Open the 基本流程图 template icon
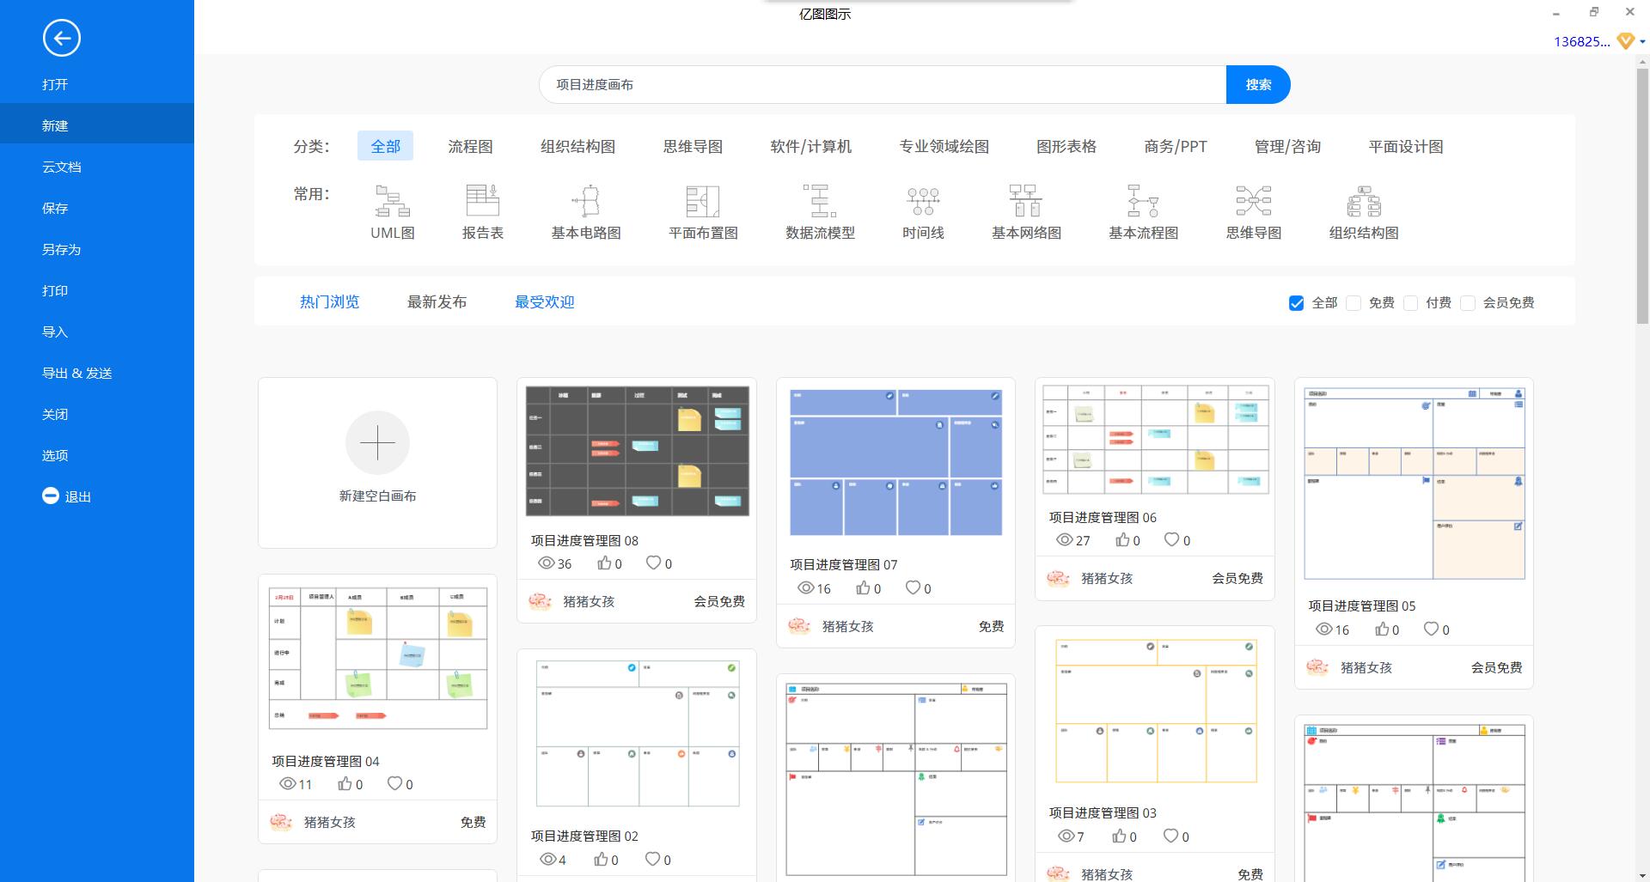Image resolution: width=1650 pixels, height=882 pixels. (1142, 206)
